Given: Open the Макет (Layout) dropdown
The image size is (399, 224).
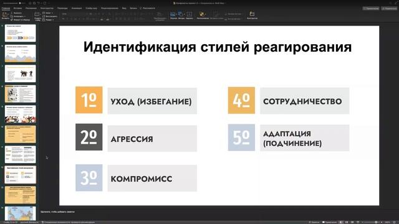Looking at the screenshot, I should click(48, 13).
